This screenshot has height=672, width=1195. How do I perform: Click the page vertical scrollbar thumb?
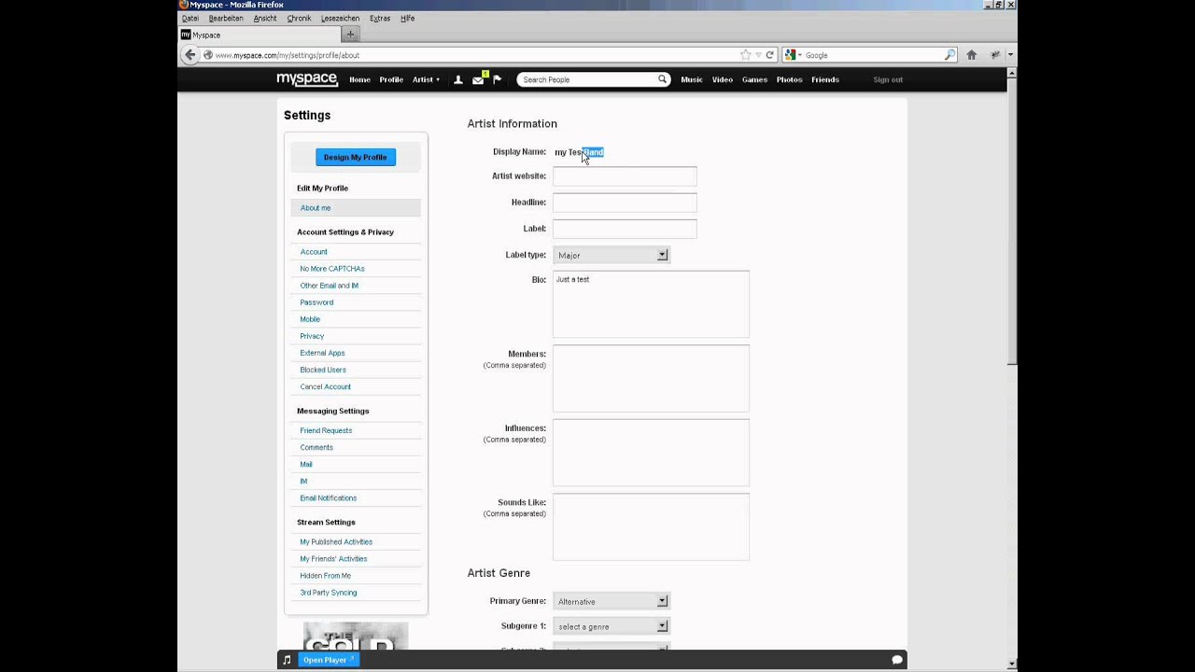click(x=1012, y=222)
